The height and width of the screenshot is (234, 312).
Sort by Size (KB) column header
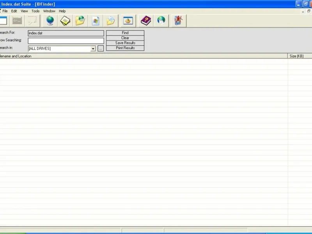pos(300,56)
